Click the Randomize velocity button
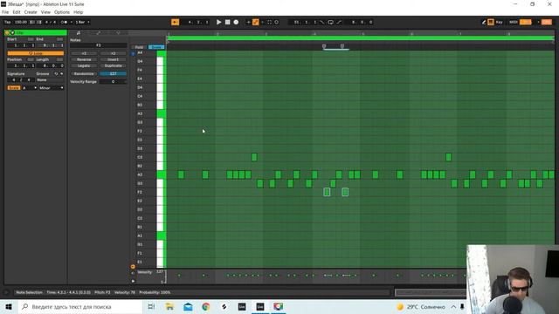Viewport: 559px width, 314px height. tap(84, 73)
